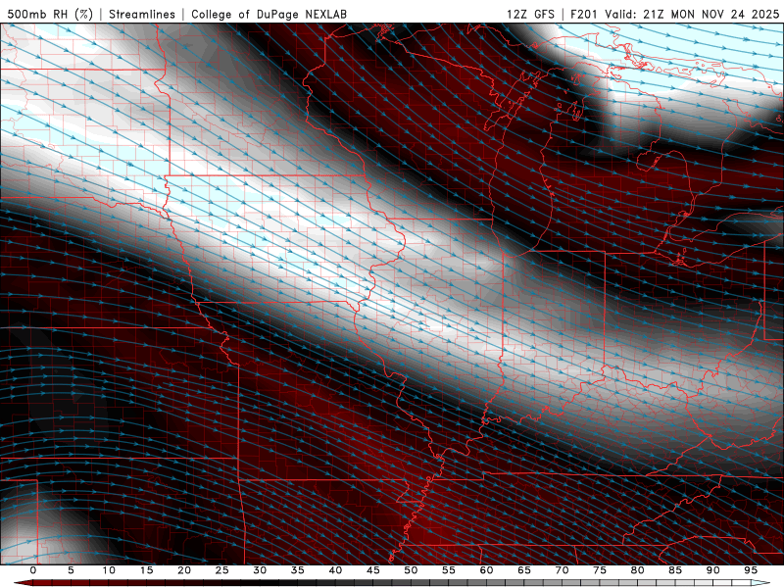This screenshot has height=588, width=784.
Task: Click the '500mb RH (%)' title text
Action: click(x=50, y=14)
